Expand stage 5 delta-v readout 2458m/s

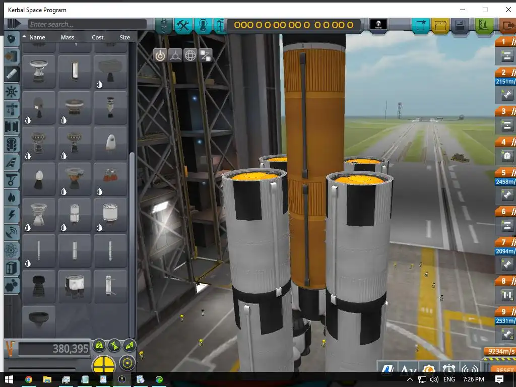pos(505,181)
